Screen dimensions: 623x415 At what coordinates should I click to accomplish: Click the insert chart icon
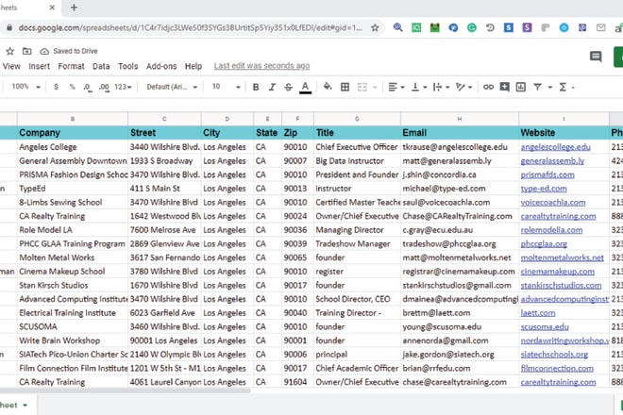[x=521, y=87]
